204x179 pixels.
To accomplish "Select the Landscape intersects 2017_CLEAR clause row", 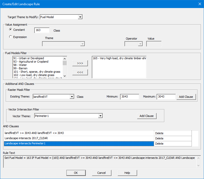I will tap(79, 138).
